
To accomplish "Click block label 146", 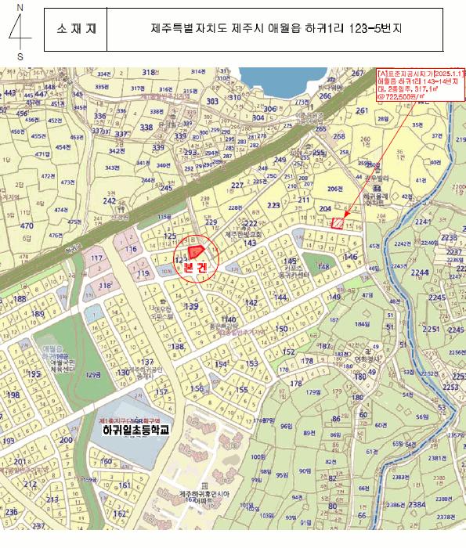I will (x=350, y=257).
